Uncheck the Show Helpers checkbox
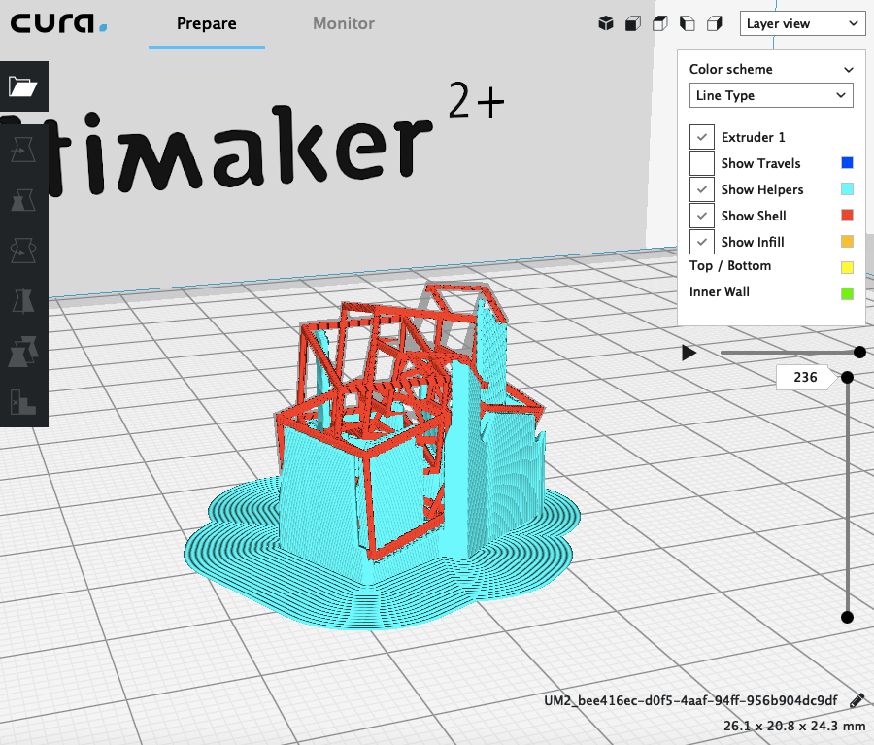 point(702,189)
